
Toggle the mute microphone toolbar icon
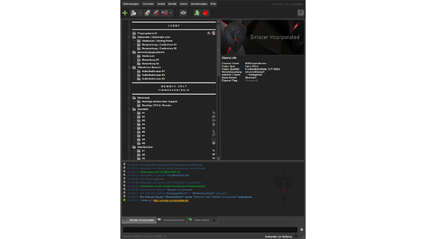tap(155, 12)
